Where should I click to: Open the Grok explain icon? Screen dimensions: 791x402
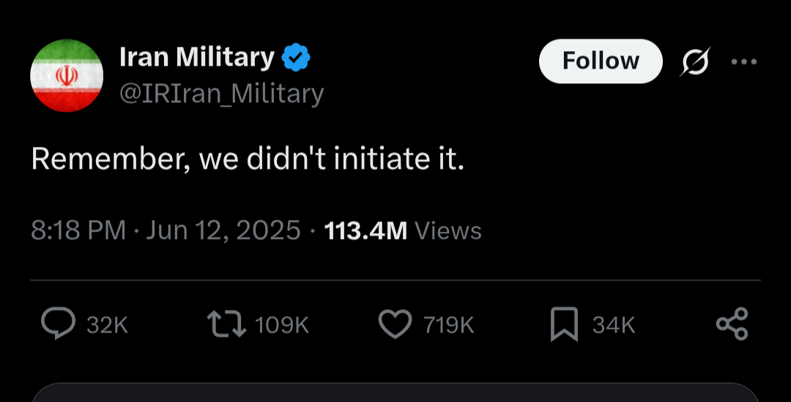695,62
